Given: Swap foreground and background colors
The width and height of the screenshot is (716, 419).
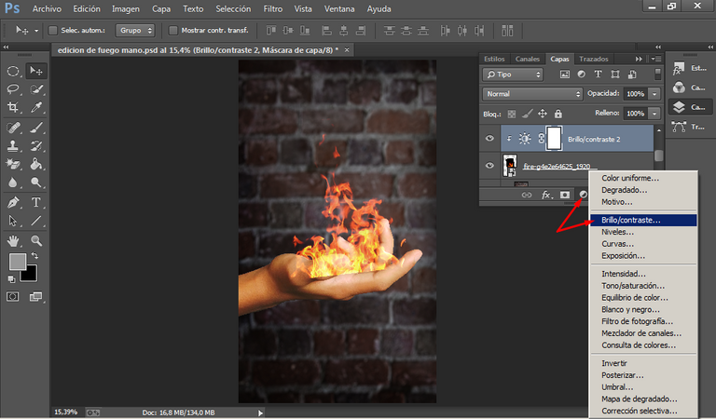Looking at the screenshot, I should (34, 256).
